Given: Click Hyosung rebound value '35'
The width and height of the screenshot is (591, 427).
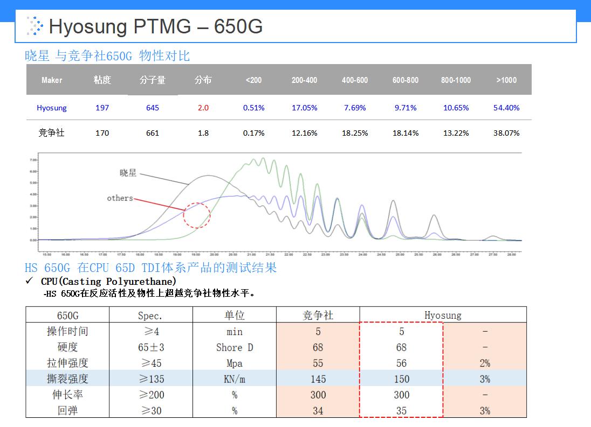Looking at the screenshot, I should click(x=401, y=410).
